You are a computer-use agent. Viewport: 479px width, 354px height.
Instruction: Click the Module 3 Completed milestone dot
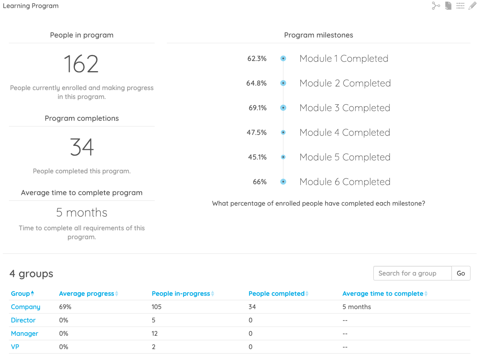click(x=283, y=108)
